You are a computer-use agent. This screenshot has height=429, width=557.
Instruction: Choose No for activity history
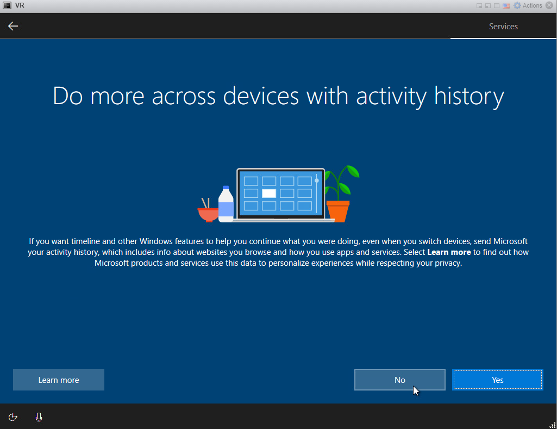[399, 380]
